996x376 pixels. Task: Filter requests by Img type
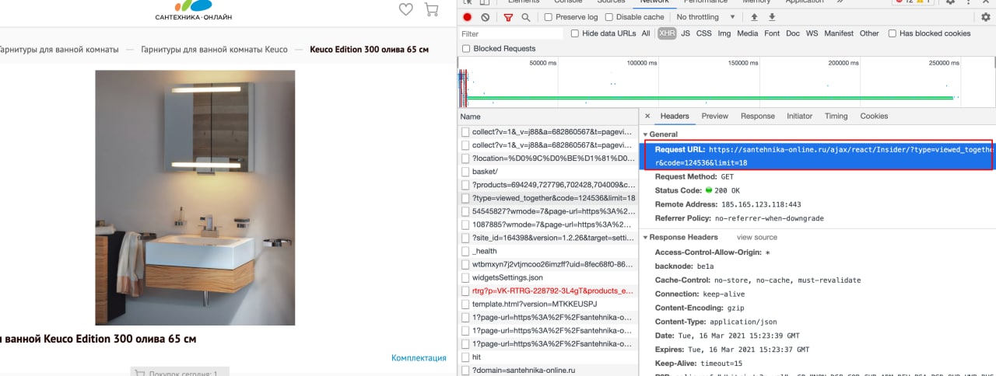click(724, 33)
